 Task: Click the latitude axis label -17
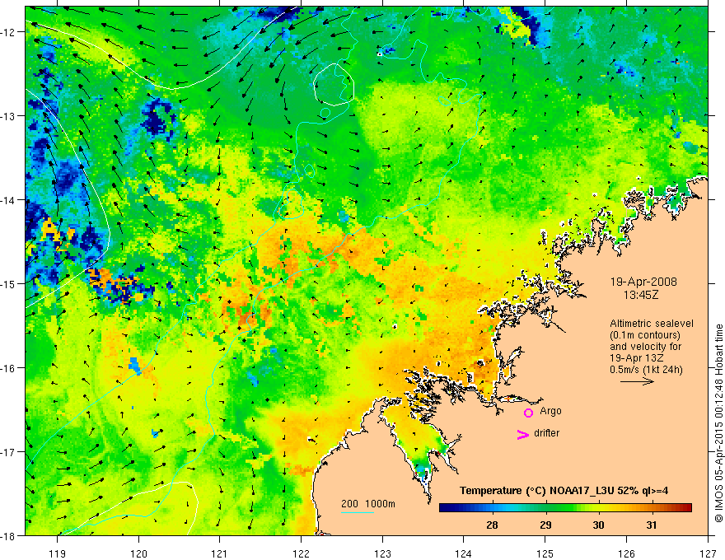7,452
